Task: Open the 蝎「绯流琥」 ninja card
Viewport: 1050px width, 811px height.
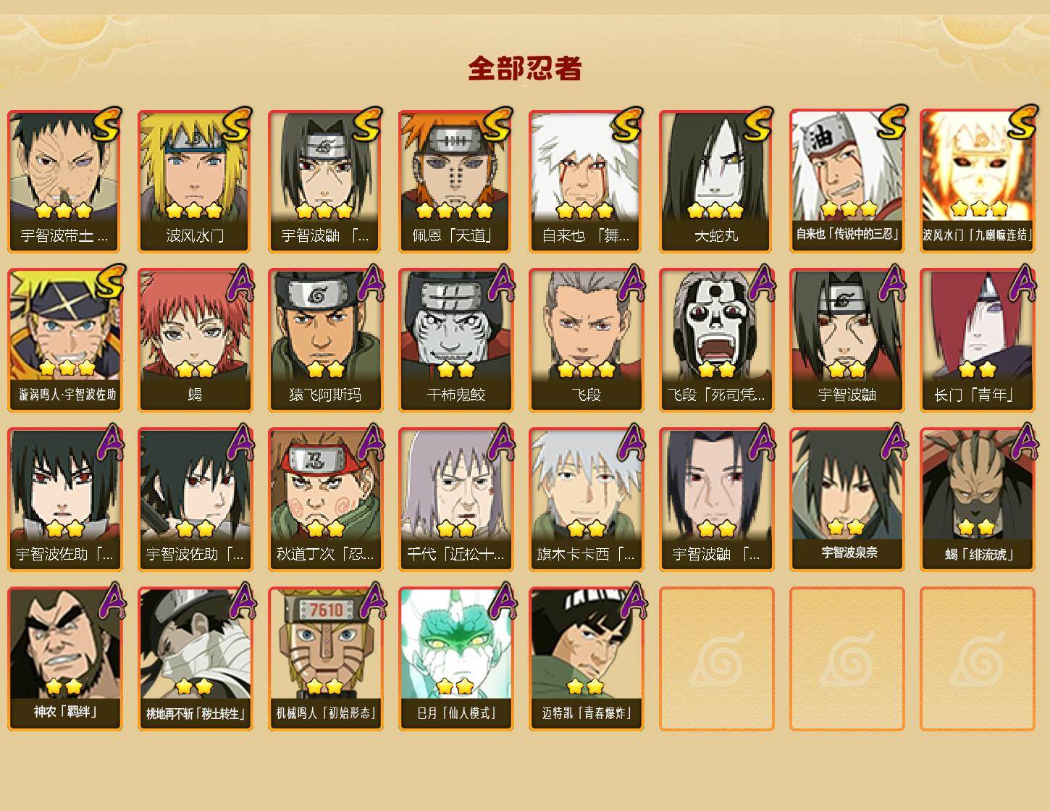Action: [x=978, y=500]
